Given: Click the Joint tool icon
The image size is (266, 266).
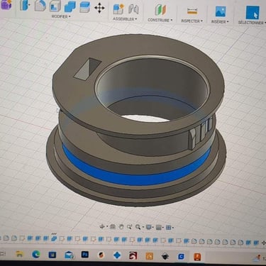Looking at the screenshot, I should (133, 9).
